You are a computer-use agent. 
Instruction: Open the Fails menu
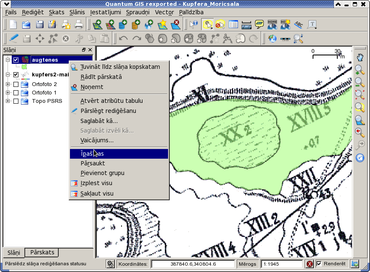tap(11, 12)
